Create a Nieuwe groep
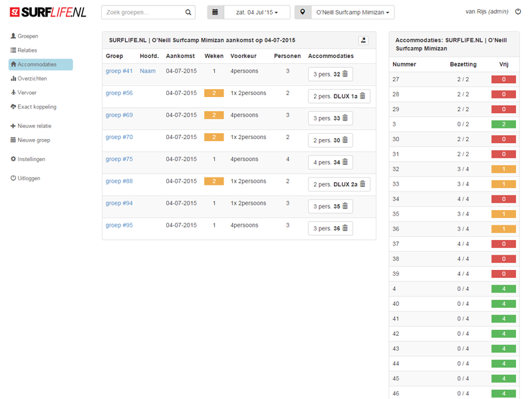Image resolution: width=532 pixels, height=399 pixels. tap(30, 140)
